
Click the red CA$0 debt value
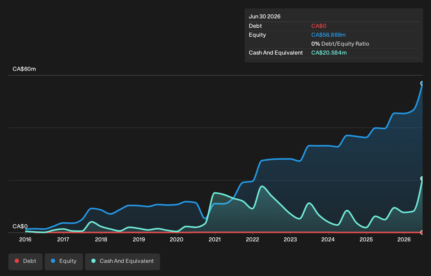[319, 26]
